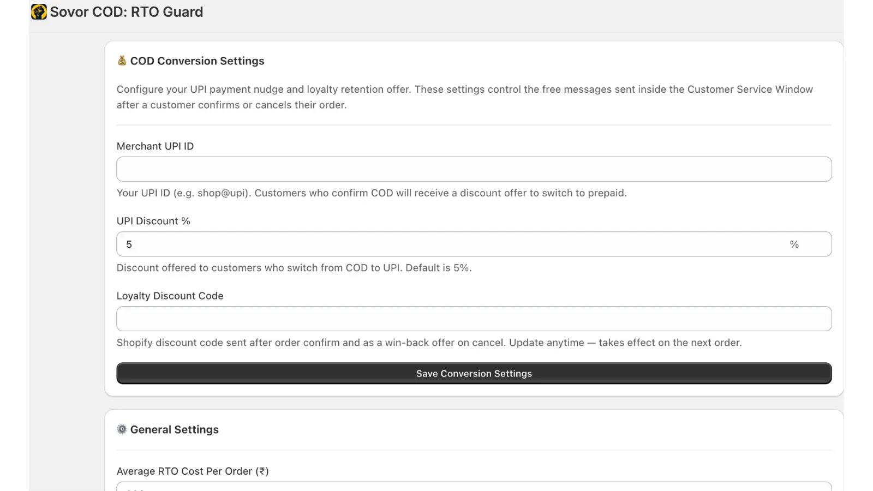Image resolution: width=873 pixels, height=491 pixels.
Task: Click the Sovor COD app logo icon
Action: pyautogui.click(x=39, y=11)
